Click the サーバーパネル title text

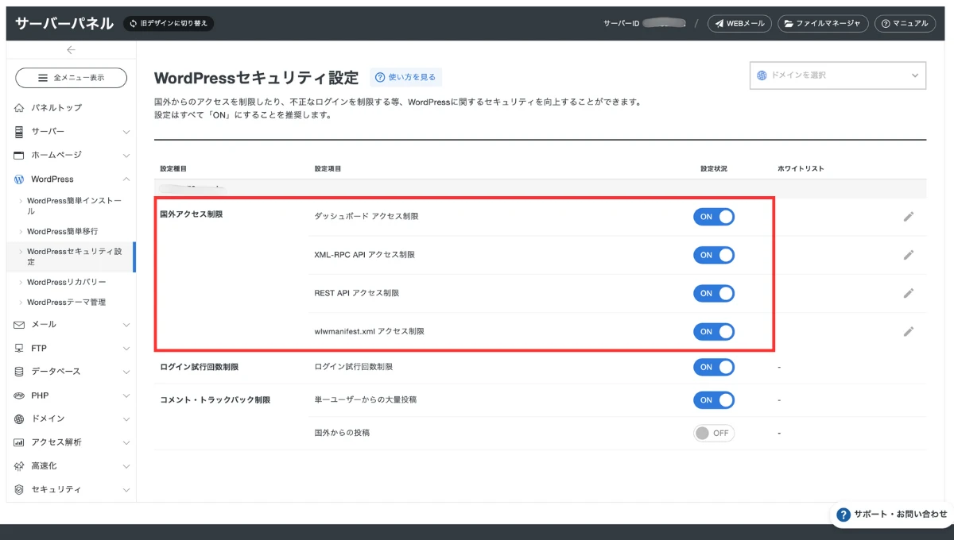tap(64, 24)
